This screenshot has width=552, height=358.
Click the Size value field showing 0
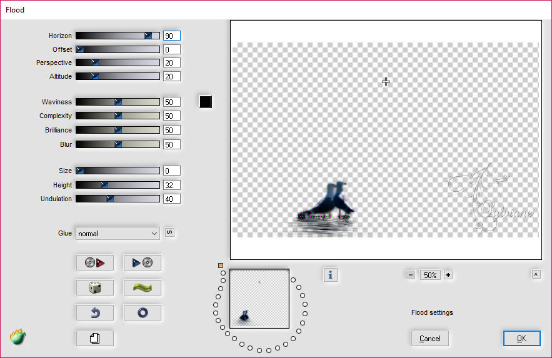pos(172,171)
